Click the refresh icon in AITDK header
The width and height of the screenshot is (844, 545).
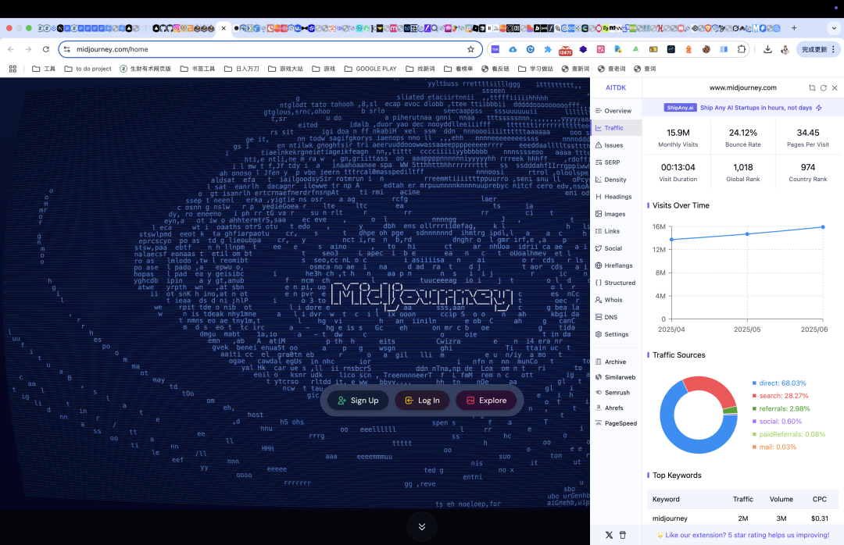[x=824, y=87]
